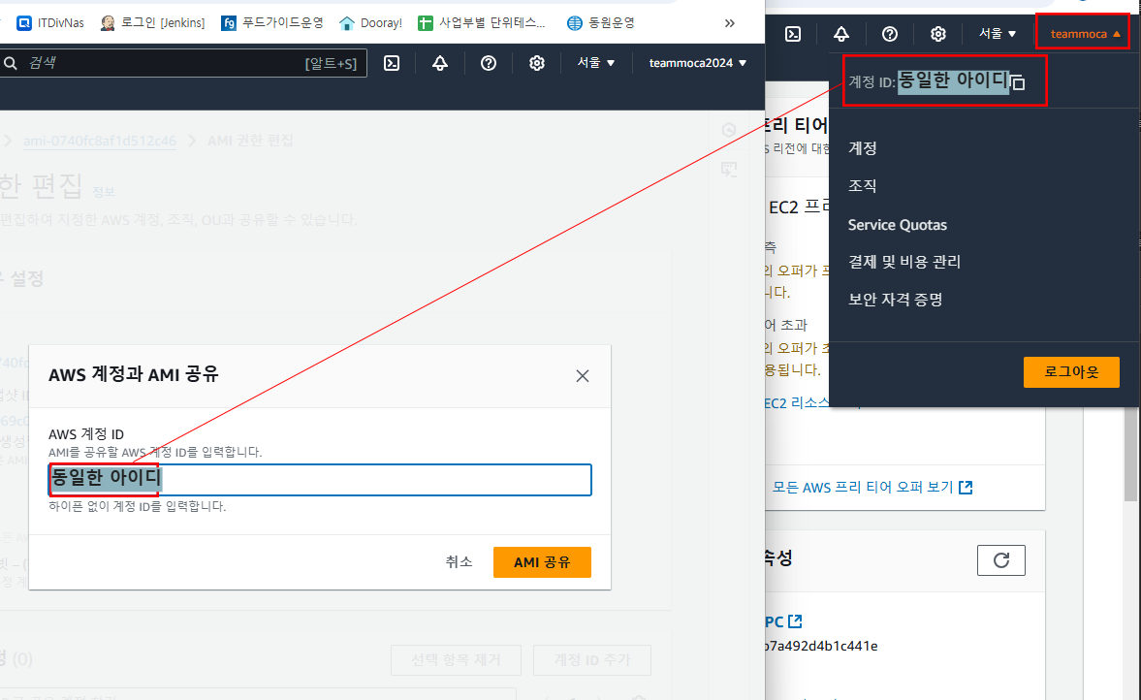Click the 선택 항목 제거 button
The width and height of the screenshot is (1141, 700).
[456, 660]
